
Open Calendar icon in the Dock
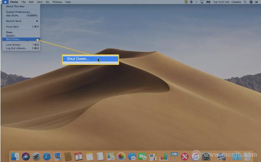click(78, 156)
